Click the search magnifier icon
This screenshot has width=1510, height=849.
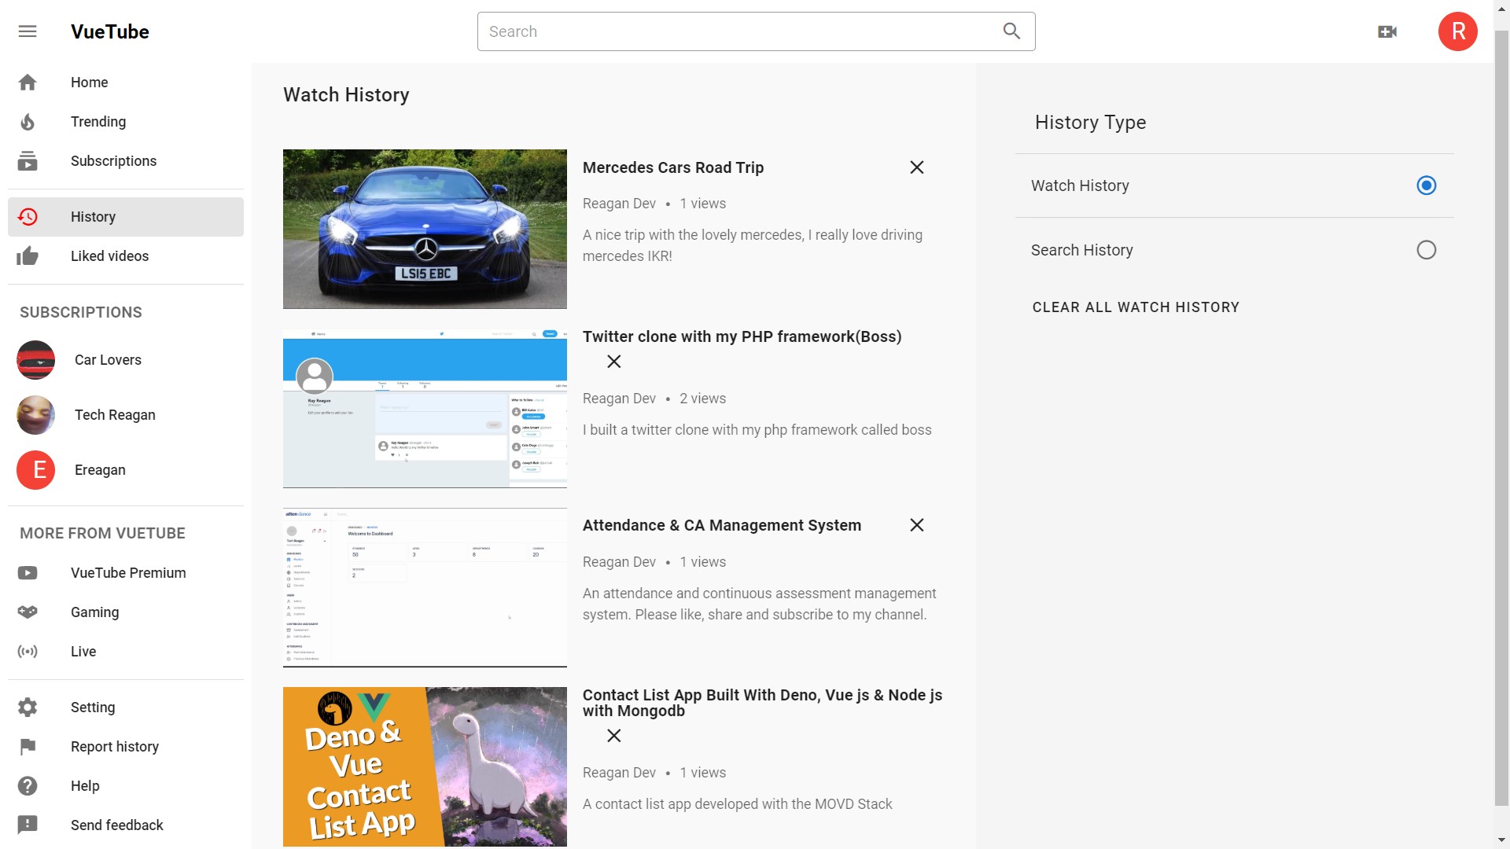coord(1011,31)
